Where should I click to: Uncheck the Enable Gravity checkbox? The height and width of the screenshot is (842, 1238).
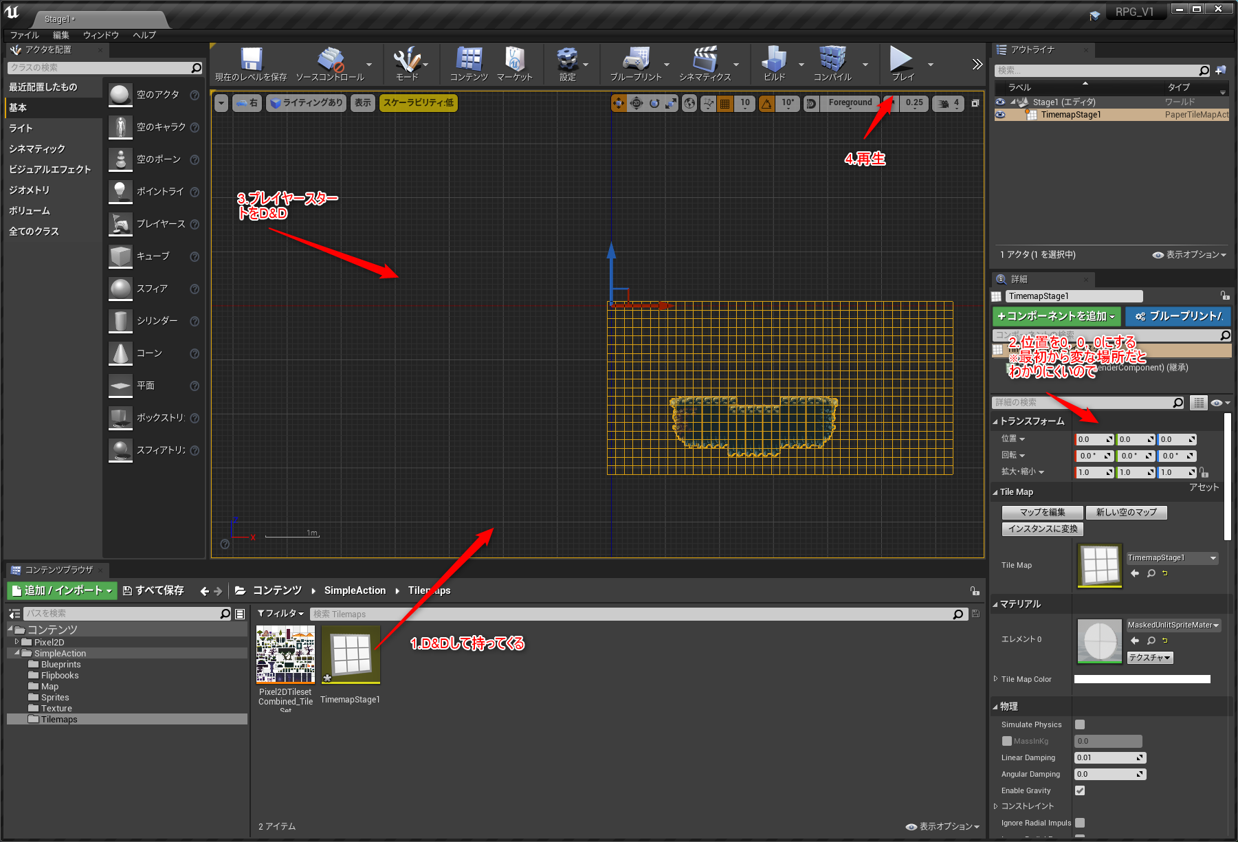(x=1080, y=790)
